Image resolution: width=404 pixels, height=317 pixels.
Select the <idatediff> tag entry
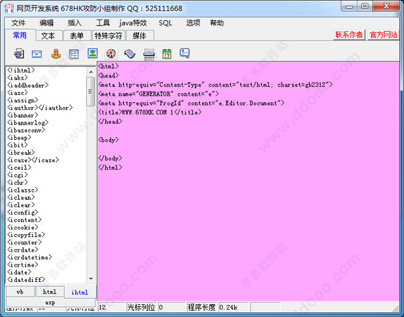pos(26,279)
